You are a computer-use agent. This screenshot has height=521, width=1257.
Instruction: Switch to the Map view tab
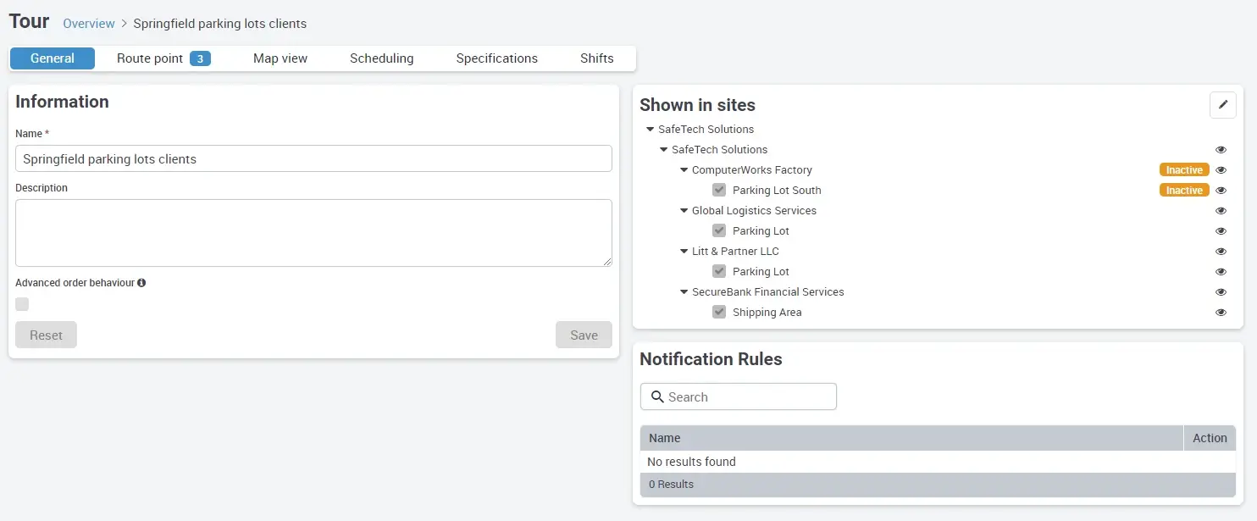[x=280, y=58]
